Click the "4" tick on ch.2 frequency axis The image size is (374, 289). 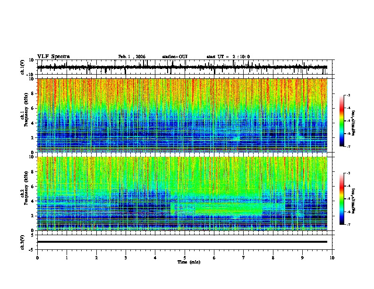33,201
